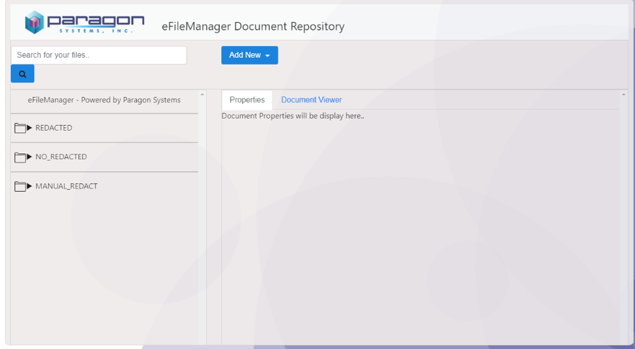The image size is (635, 349).
Task: Switch to the Document Viewer tab
Action: (311, 100)
